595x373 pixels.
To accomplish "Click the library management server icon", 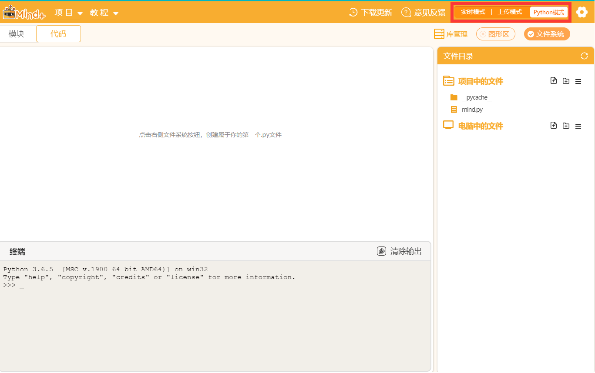I will 439,34.
